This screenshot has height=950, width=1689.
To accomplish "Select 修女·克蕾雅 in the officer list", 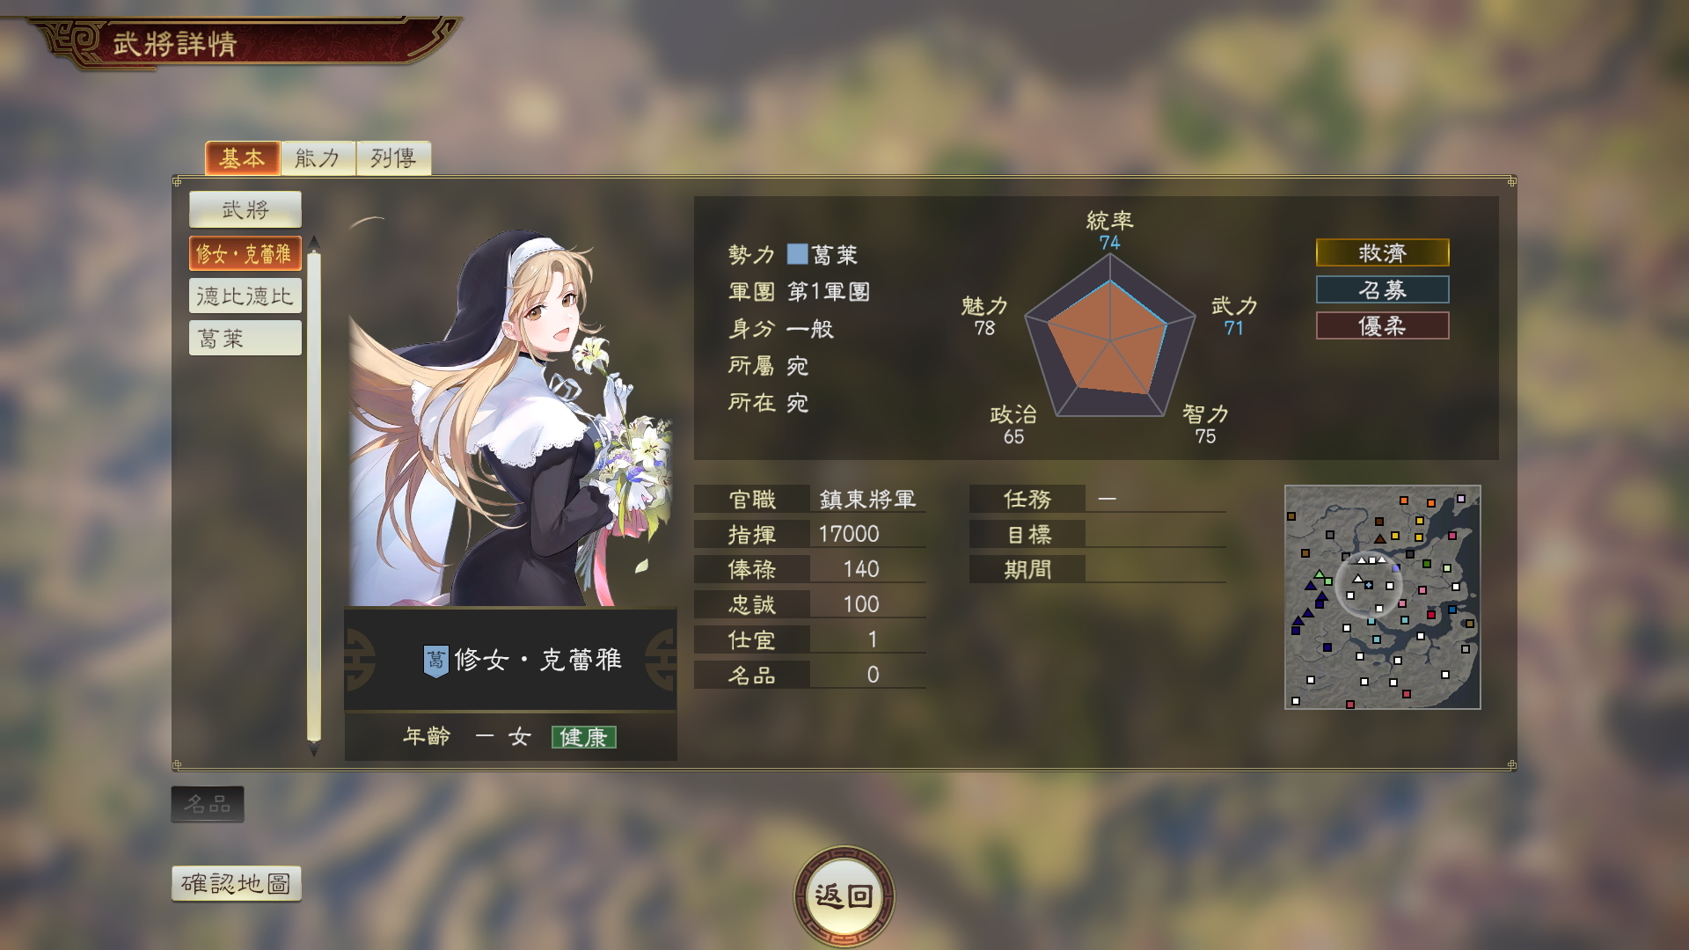I will 245,253.
